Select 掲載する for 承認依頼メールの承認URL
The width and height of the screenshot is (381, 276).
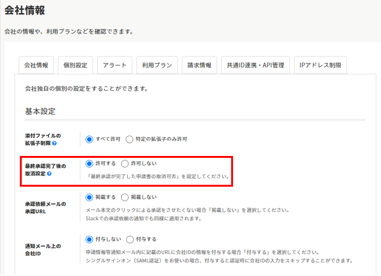tap(89, 197)
